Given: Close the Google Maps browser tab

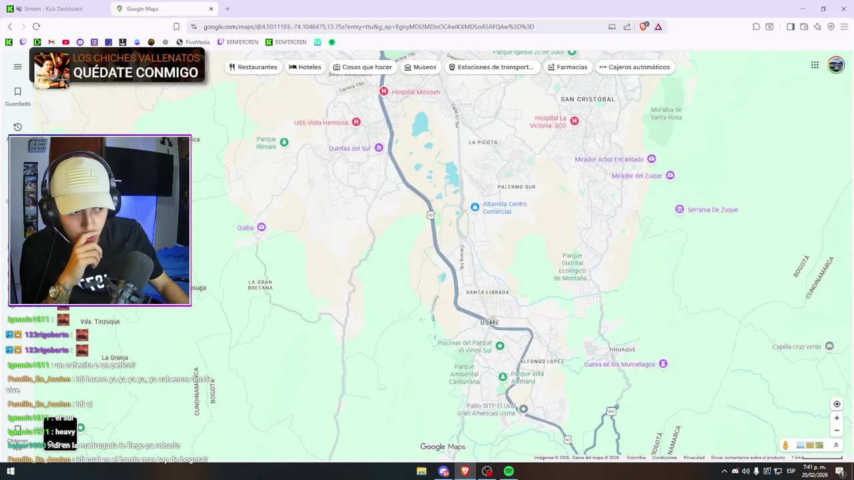Looking at the screenshot, I should coord(211,9).
